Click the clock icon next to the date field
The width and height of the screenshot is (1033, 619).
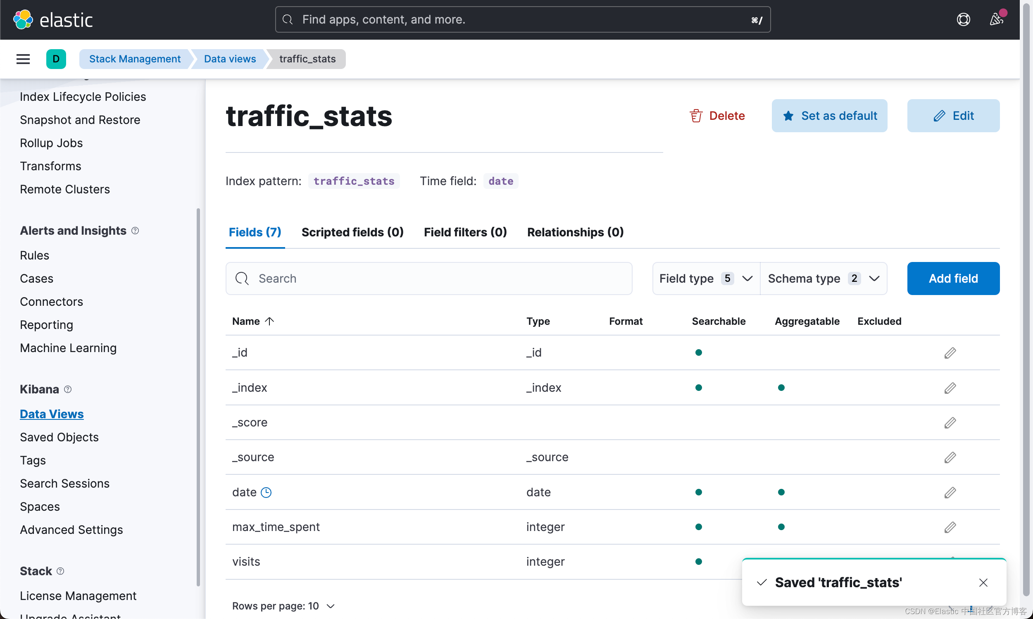[266, 492]
